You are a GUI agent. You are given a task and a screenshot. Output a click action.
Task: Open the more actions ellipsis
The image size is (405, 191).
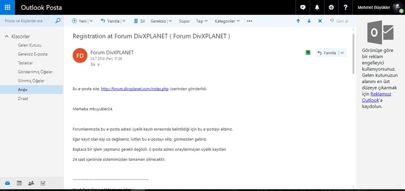(249, 21)
